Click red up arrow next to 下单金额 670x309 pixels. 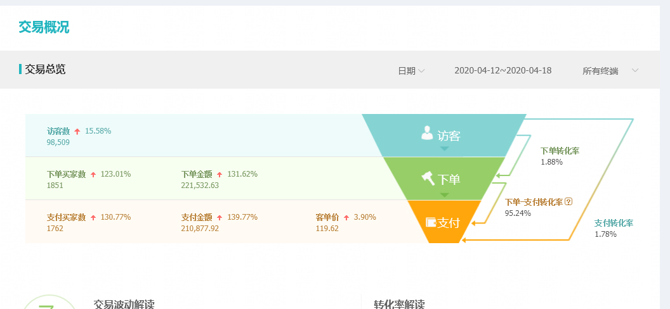(x=220, y=174)
